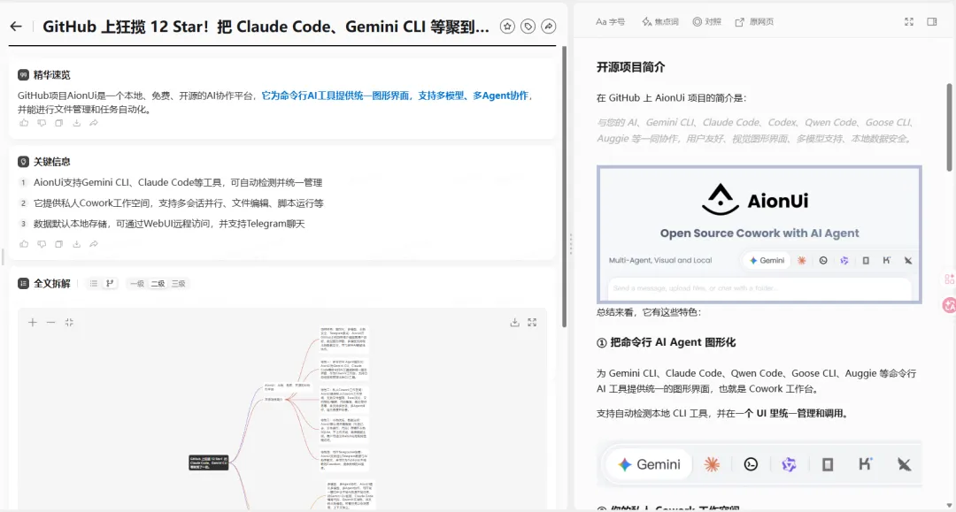Click the AionUi banner image
956x512 pixels.
pyautogui.click(x=759, y=234)
